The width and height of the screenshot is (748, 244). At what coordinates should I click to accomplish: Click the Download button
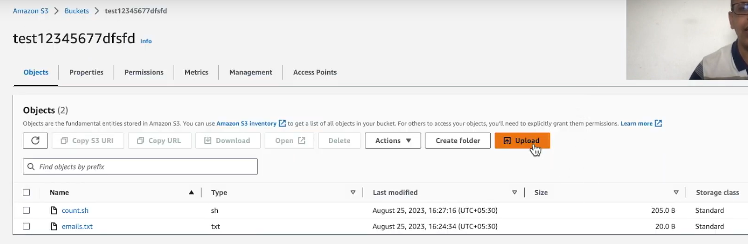[x=228, y=141]
